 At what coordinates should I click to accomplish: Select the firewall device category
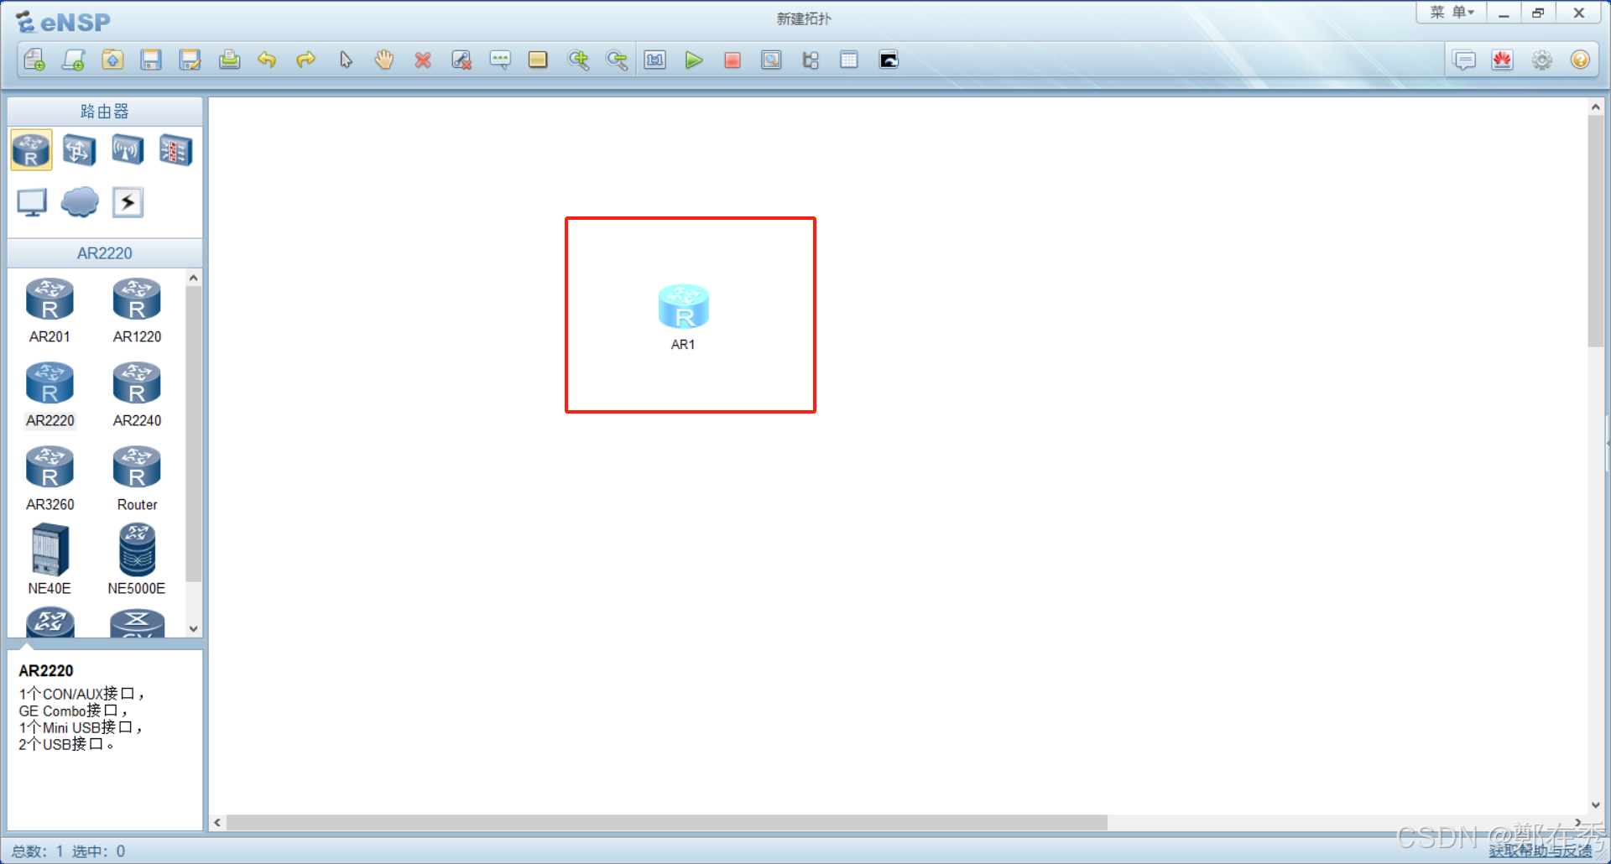pos(176,150)
